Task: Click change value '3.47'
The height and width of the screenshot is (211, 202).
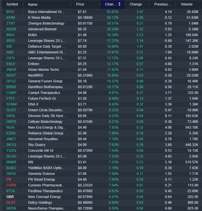Action: click(x=140, y=12)
